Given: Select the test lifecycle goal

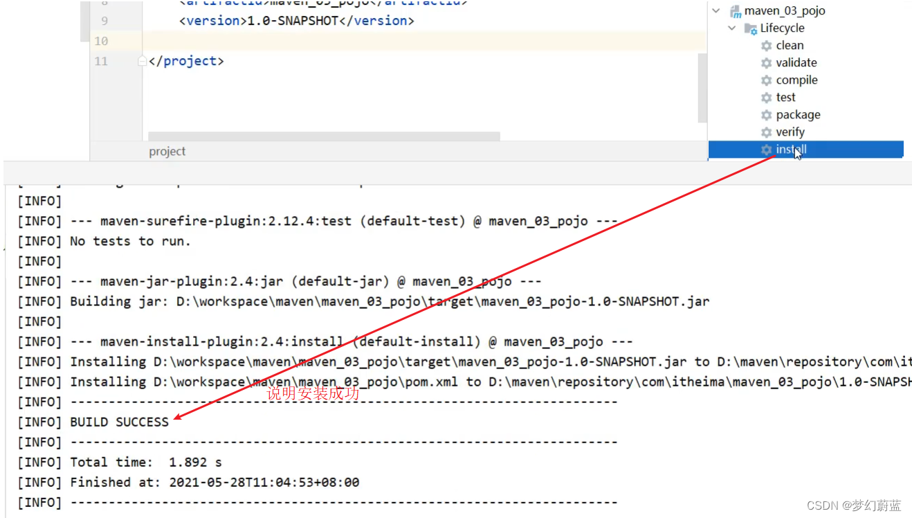Looking at the screenshot, I should [x=785, y=98].
